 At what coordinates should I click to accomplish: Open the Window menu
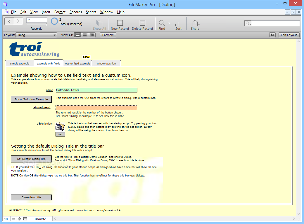[107, 12]
